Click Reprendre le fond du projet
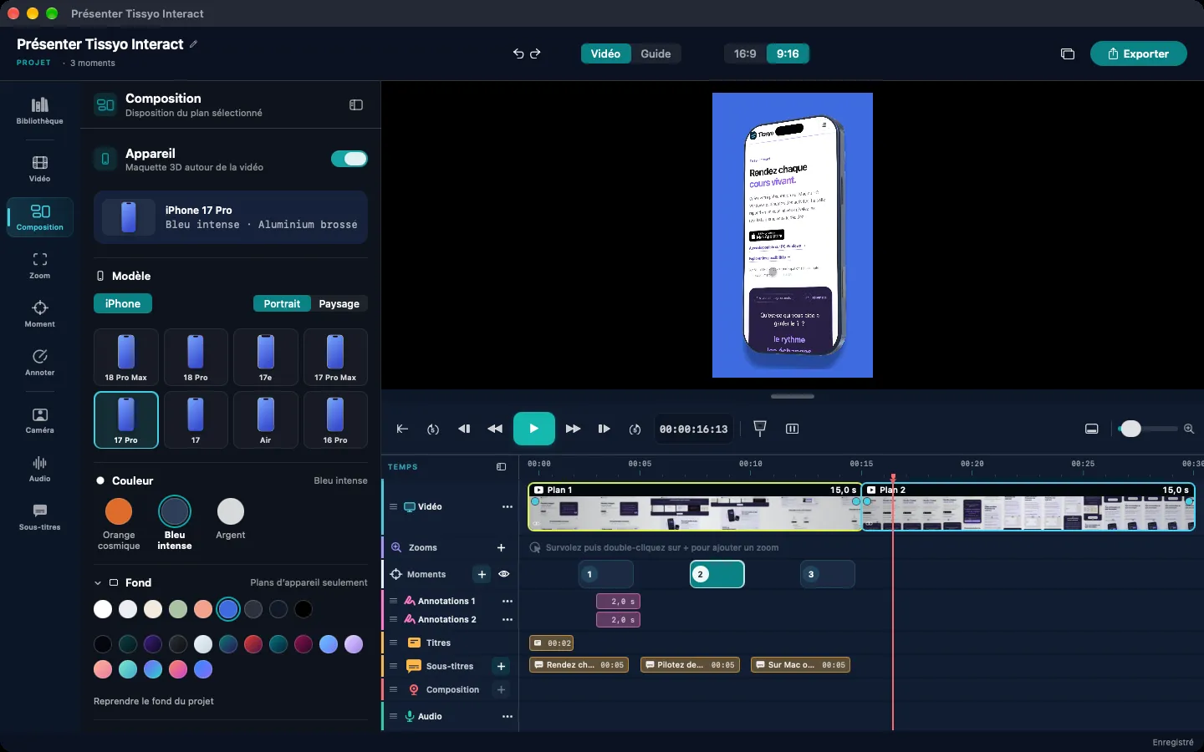 [154, 701]
